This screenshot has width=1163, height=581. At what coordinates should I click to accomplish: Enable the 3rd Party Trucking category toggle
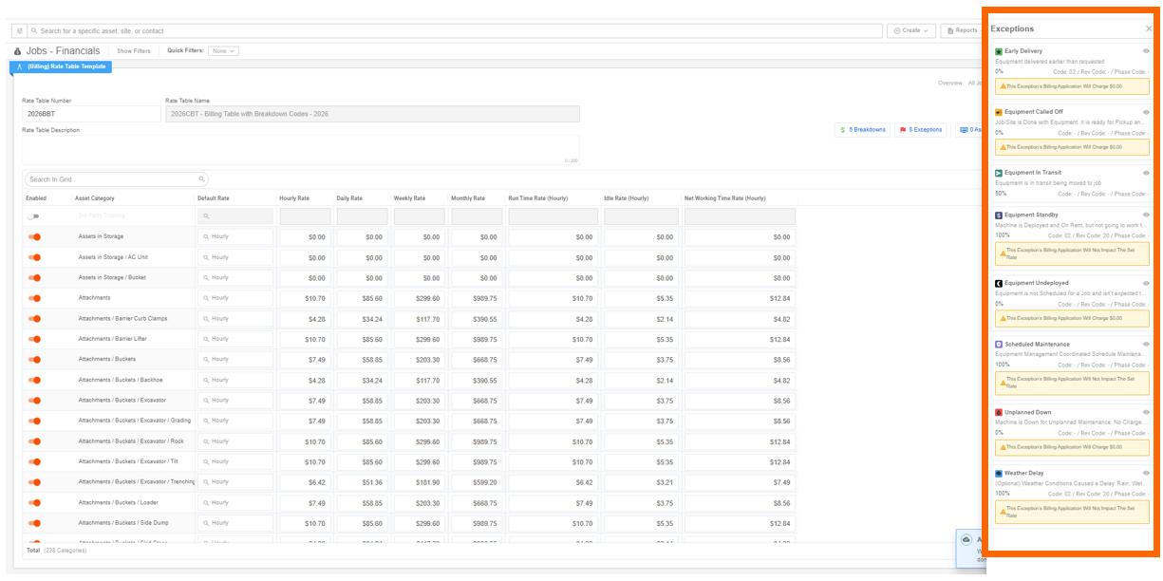click(34, 216)
